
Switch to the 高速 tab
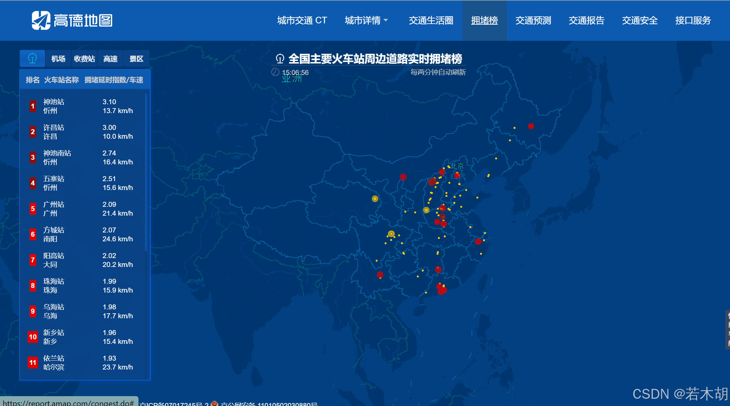(110, 59)
